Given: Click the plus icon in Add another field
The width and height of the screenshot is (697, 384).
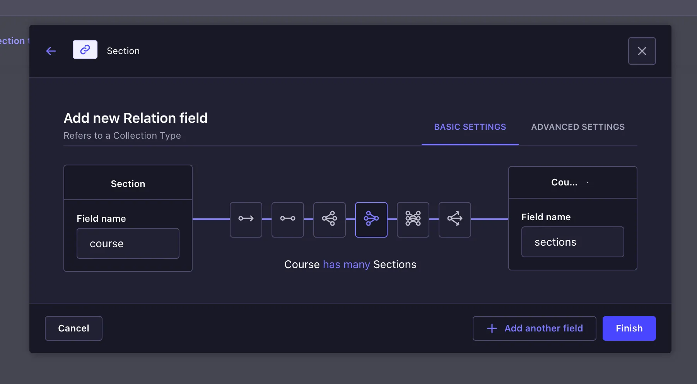Looking at the screenshot, I should [x=492, y=328].
